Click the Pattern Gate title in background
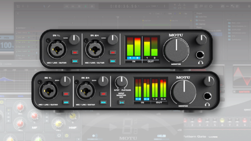The width and height of the screenshot is (251, 141). pos(195,136)
